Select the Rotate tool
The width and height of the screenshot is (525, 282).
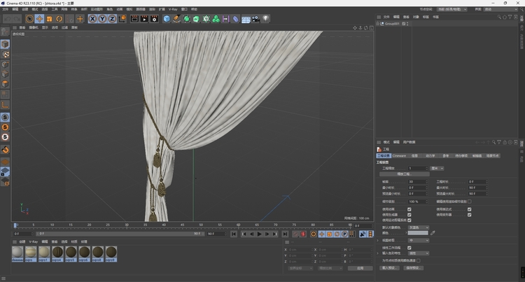[59, 19]
